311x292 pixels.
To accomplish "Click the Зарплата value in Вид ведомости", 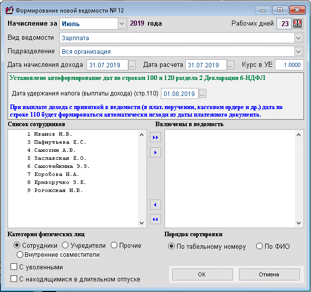I will point(75,38).
